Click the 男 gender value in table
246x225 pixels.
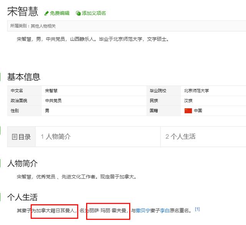click(x=47, y=111)
